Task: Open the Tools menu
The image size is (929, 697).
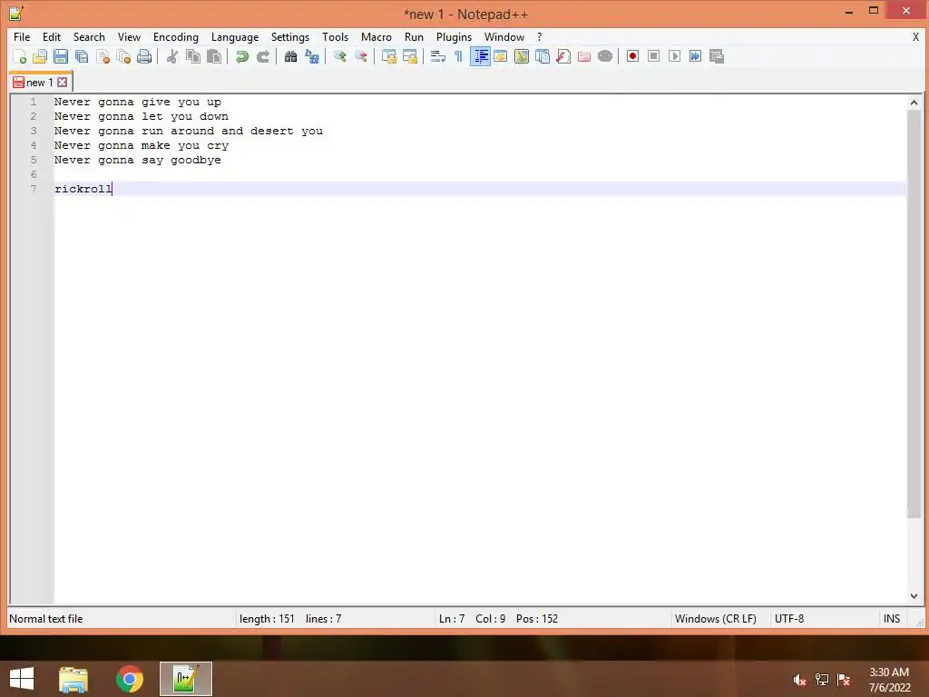Action: pyautogui.click(x=335, y=36)
